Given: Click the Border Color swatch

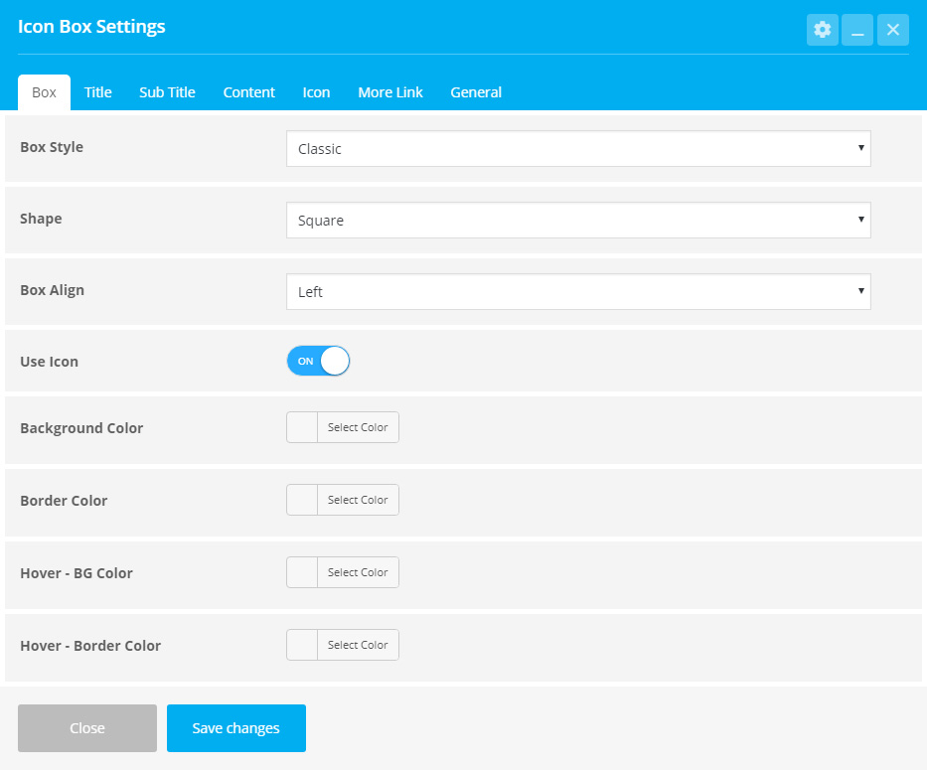Looking at the screenshot, I should 302,500.
